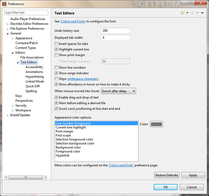This screenshot has height=196, width=209.
Task: Enable Show print margin
Action: tap(56, 55)
